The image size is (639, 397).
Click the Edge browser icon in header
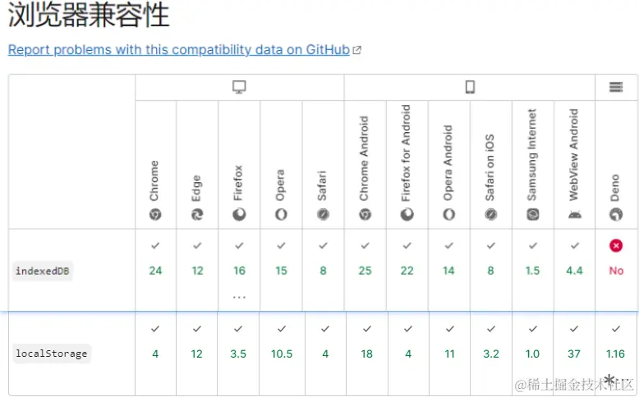coord(197,215)
